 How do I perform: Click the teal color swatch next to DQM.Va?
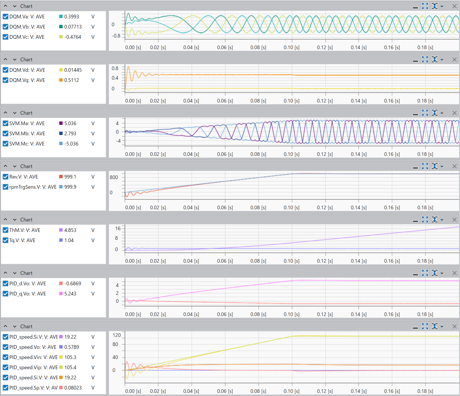61,17
